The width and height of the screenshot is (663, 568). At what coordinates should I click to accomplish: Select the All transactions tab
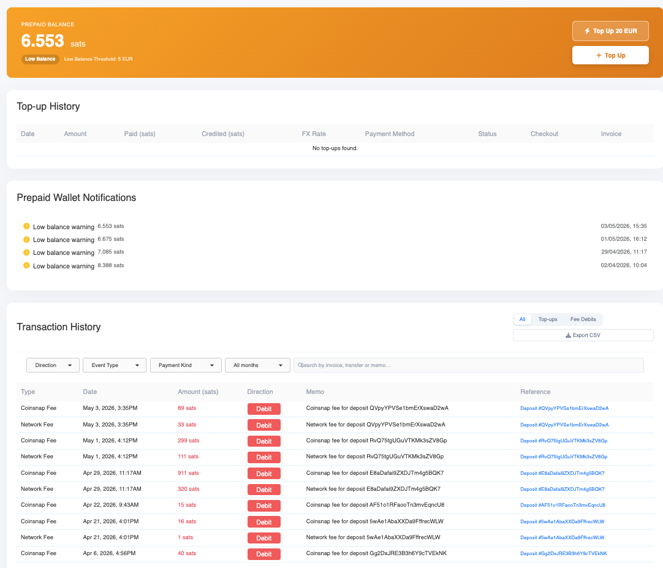(x=522, y=319)
